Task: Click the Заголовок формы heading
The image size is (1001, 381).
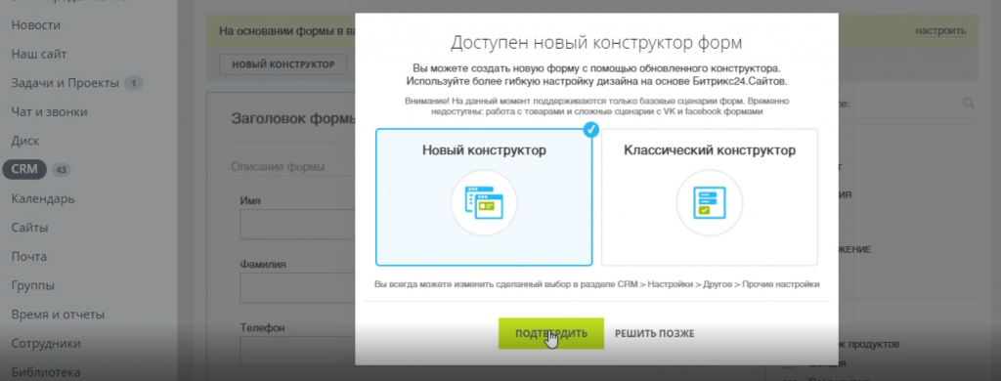Action: tap(293, 119)
